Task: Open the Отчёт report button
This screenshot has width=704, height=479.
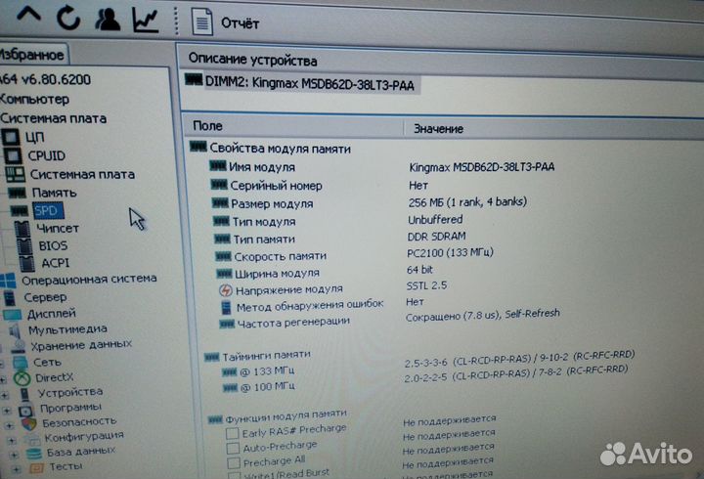Action: [226, 22]
